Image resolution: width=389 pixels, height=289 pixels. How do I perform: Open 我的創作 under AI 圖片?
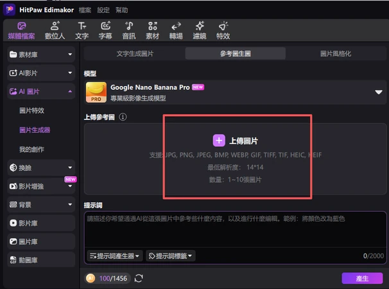click(x=31, y=149)
